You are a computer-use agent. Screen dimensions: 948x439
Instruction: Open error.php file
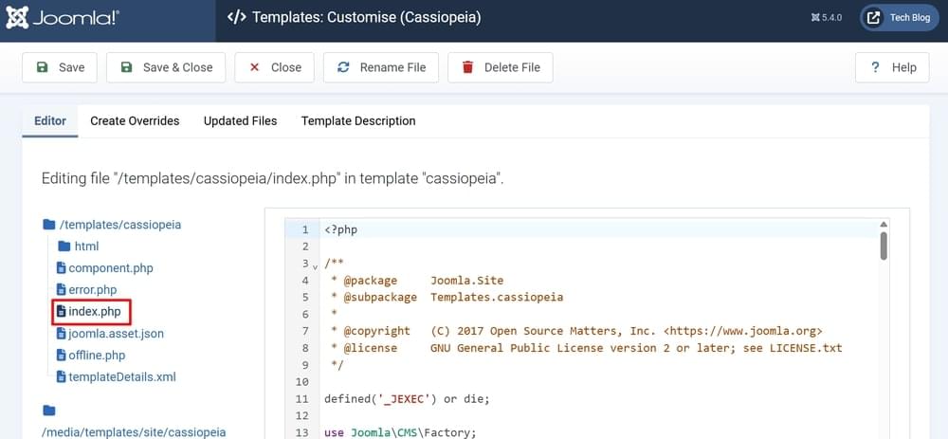(x=86, y=289)
